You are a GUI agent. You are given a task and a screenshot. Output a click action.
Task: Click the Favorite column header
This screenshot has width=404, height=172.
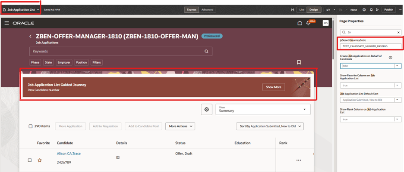[43, 143]
